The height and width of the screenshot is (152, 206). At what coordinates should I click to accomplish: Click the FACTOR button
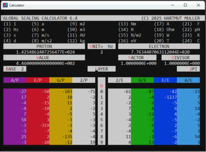tap(137, 58)
